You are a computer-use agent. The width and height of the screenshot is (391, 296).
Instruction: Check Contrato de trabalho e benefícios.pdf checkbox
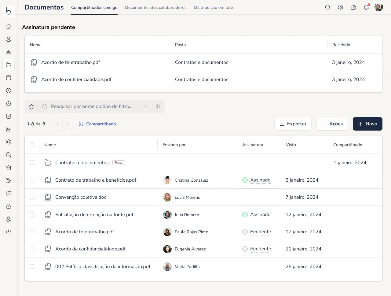[x=32, y=180]
